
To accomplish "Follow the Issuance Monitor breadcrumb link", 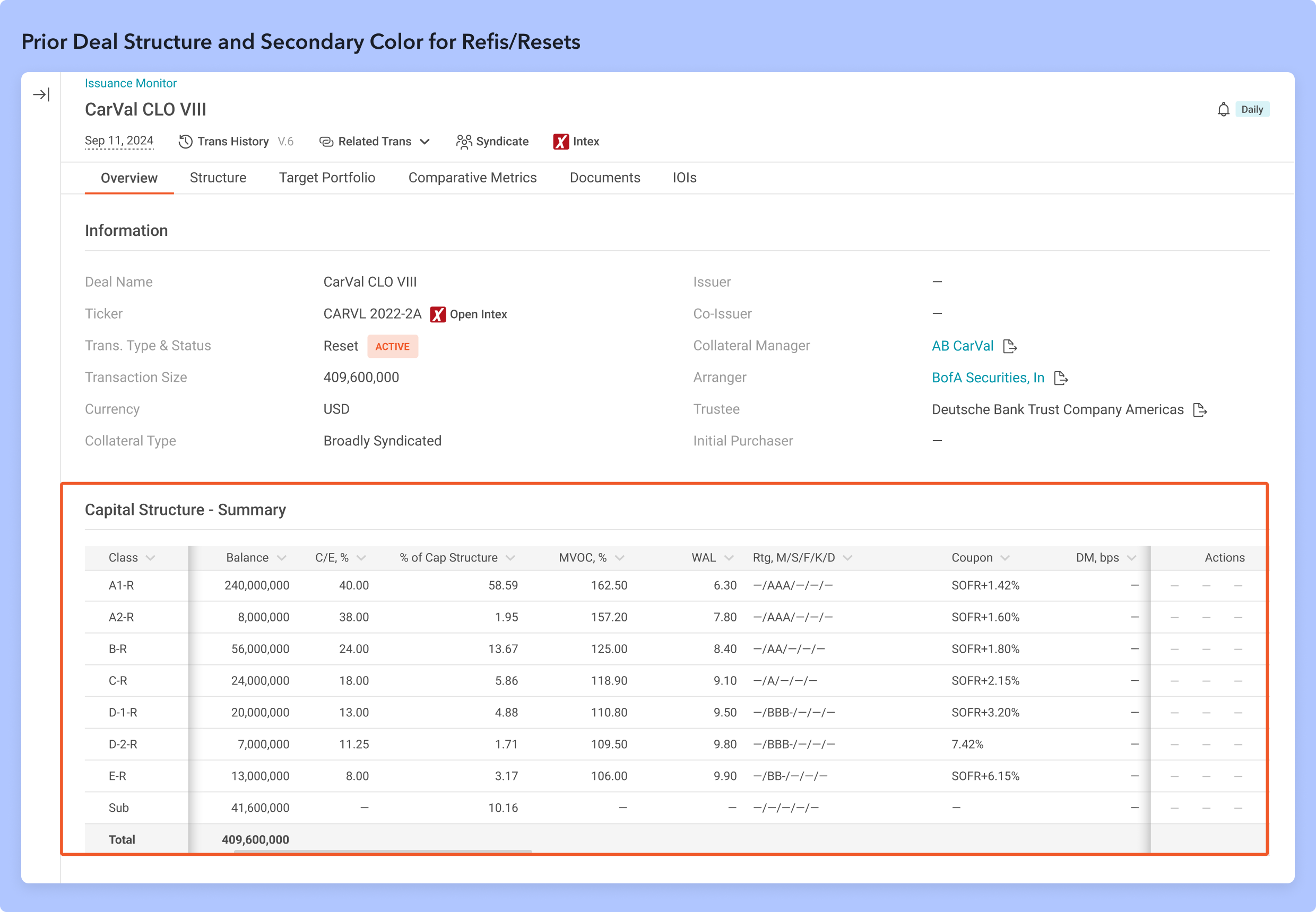I will (x=131, y=83).
